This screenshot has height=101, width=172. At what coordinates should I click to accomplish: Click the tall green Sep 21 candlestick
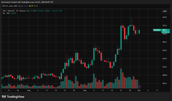click(x=121, y=38)
